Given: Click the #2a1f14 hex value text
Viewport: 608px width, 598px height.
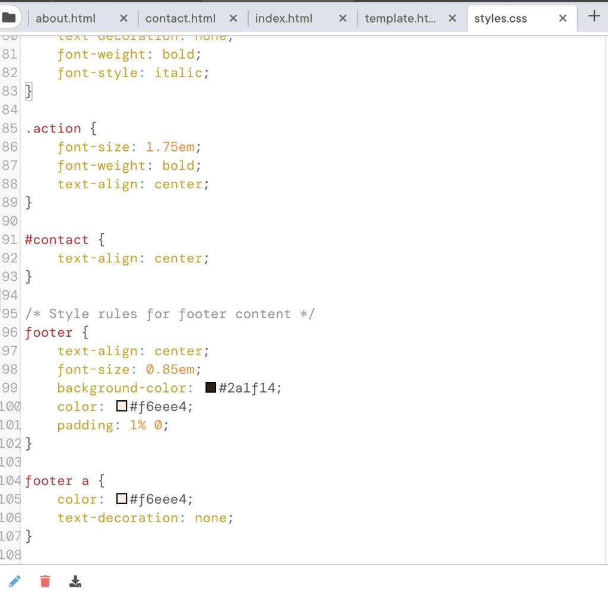Looking at the screenshot, I should pos(248,388).
